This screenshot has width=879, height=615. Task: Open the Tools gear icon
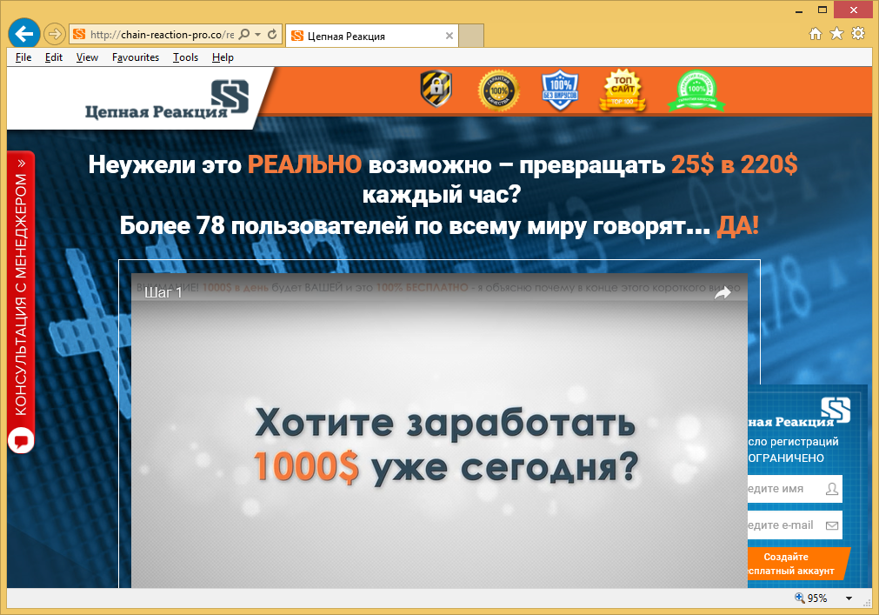[858, 34]
